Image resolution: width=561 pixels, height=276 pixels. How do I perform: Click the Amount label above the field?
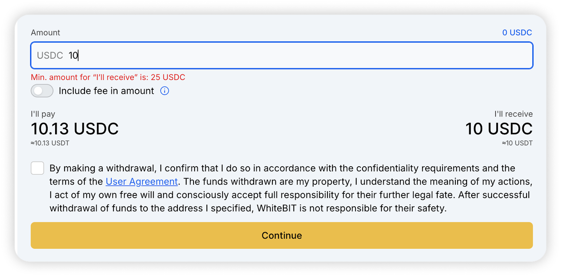[45, 33]
